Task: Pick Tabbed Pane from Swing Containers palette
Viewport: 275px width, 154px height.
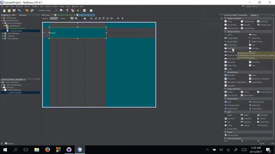Action: pyautogui.click(x=247, y=21)
